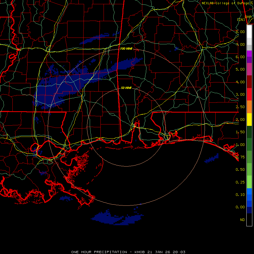
Task: Select the orange legend swatch
Action: coord(249,107)
